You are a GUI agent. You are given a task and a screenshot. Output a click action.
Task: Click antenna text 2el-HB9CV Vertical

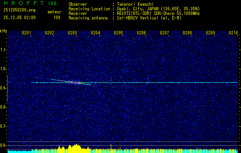(137, 18)
